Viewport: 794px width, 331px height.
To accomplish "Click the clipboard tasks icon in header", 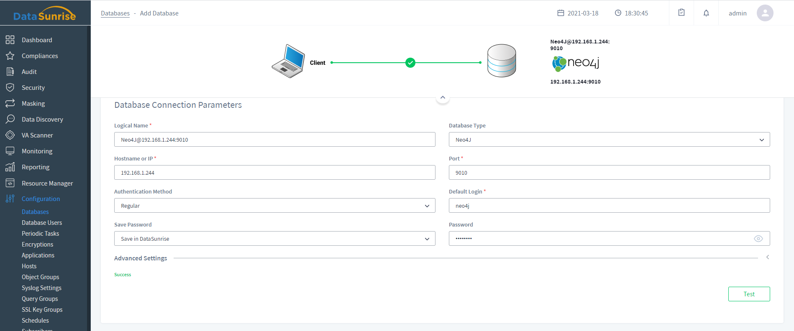I will [x=681, y=13].
